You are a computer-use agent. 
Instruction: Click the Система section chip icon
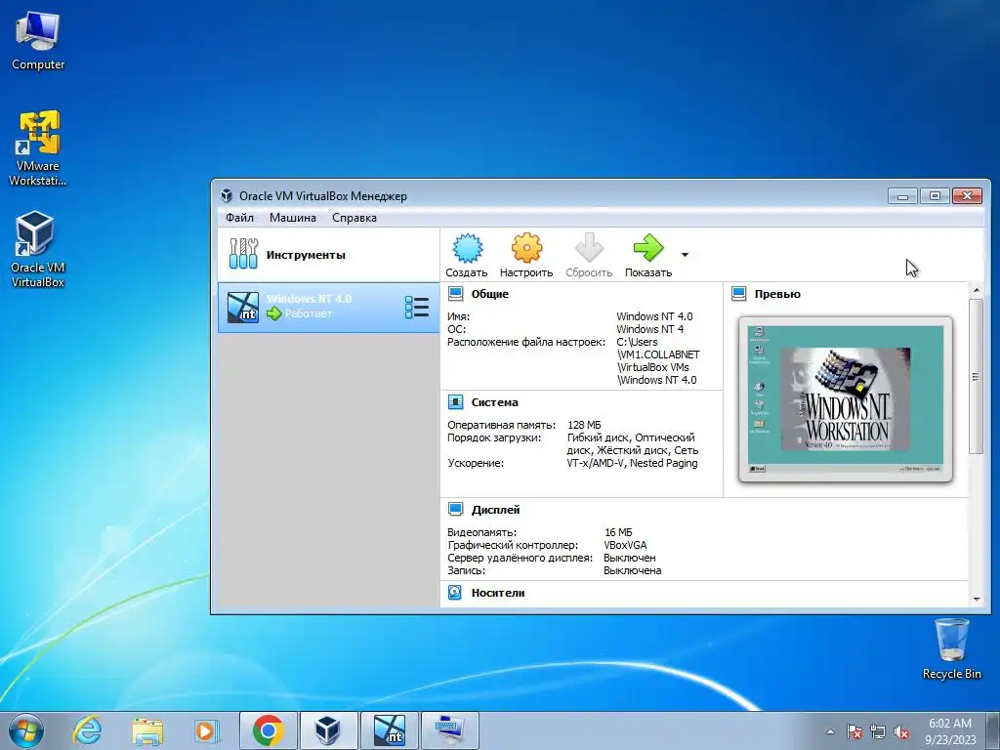pyautogui.click(x=455, y=401)
